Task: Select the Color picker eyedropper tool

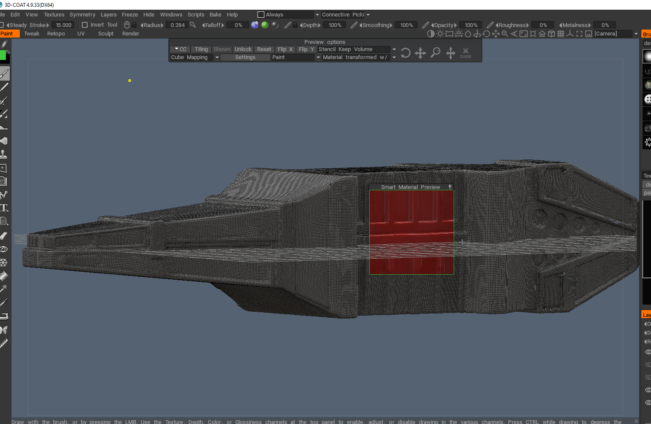Action: click(4, 302)
